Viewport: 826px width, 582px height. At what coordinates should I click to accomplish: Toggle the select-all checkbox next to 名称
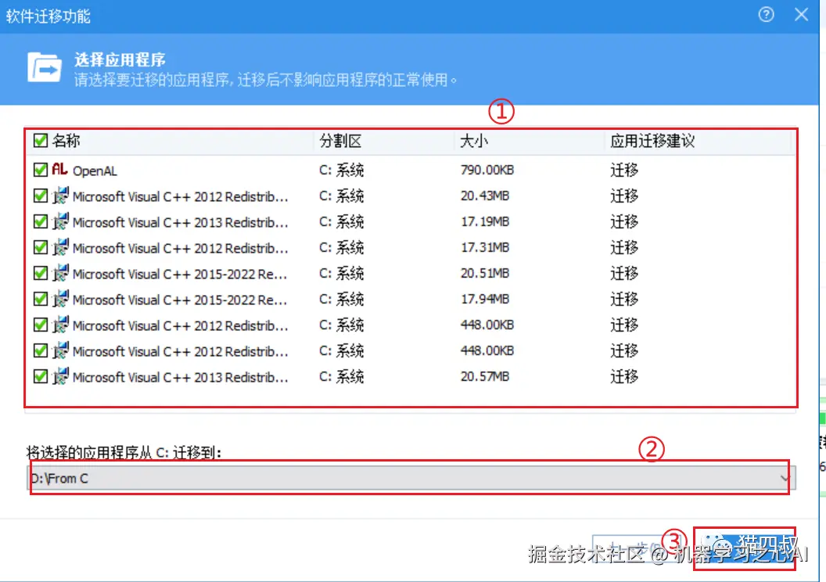(41, 141)
